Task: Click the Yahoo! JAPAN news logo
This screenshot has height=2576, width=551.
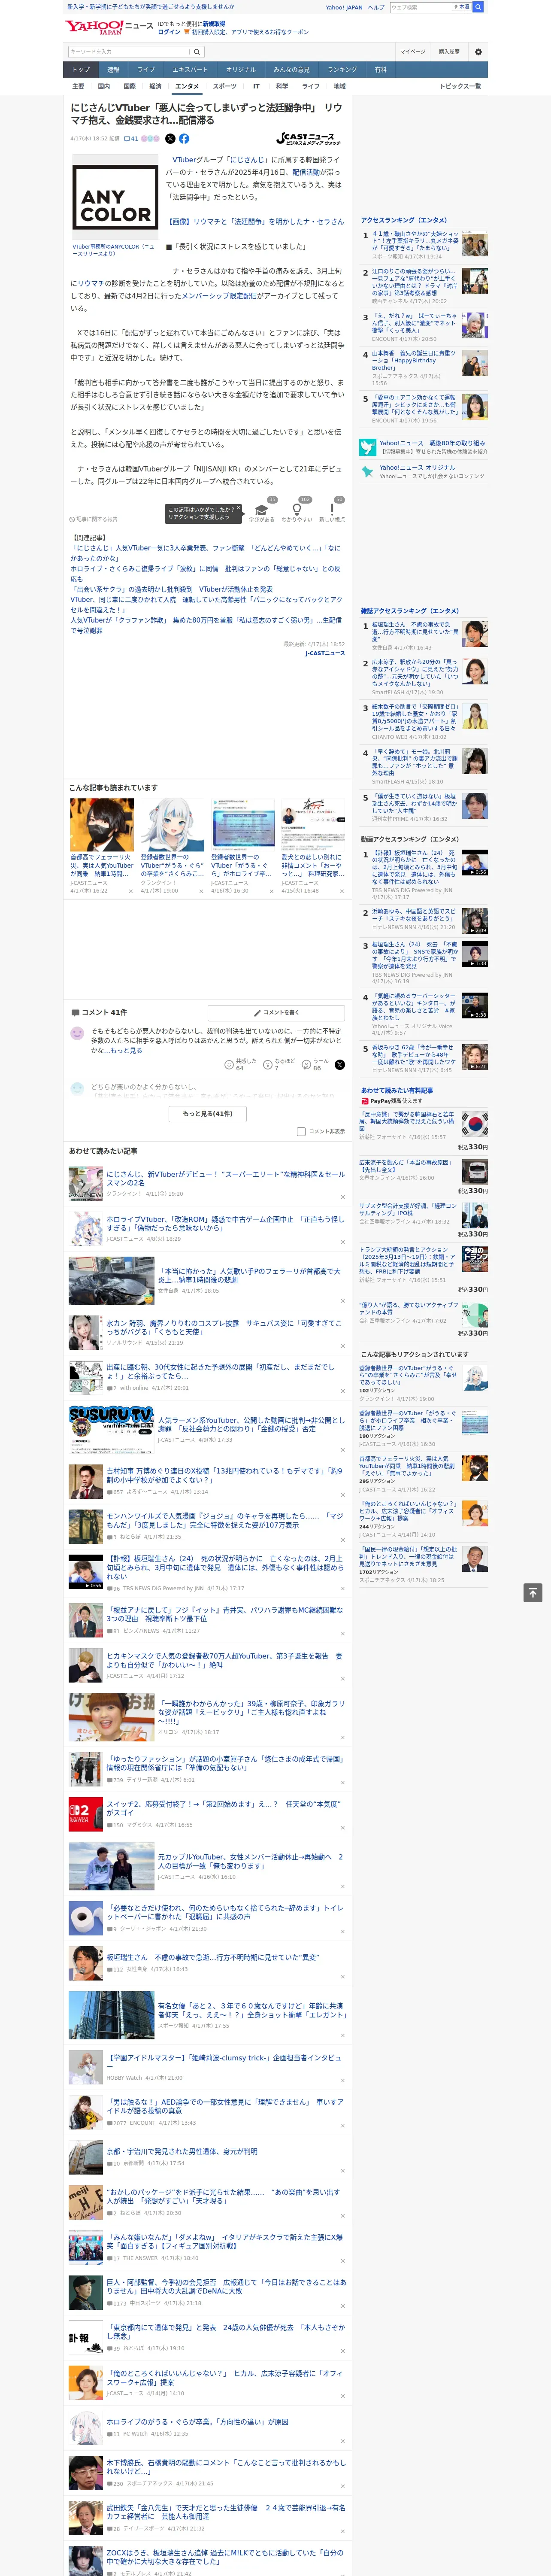Action: click(x=109, y=27)
